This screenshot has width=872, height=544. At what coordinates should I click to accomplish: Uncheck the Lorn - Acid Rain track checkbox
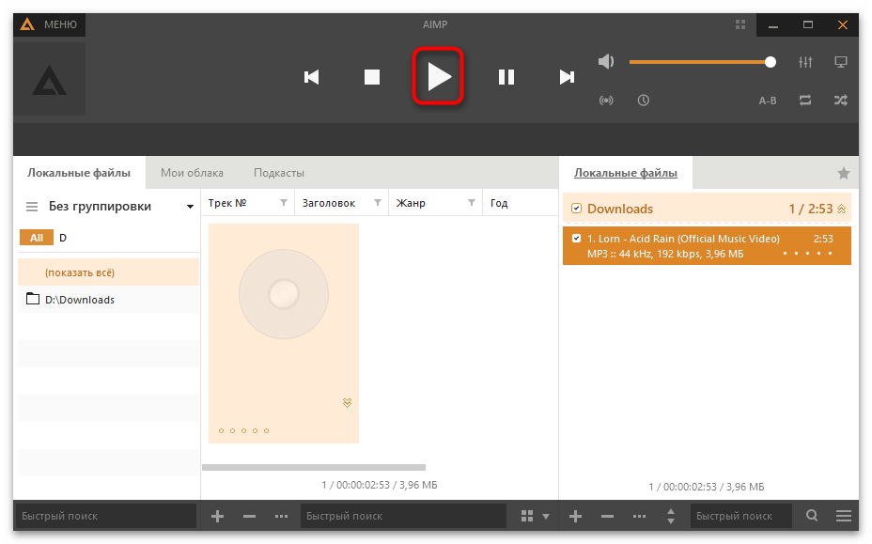coord(577,239)
